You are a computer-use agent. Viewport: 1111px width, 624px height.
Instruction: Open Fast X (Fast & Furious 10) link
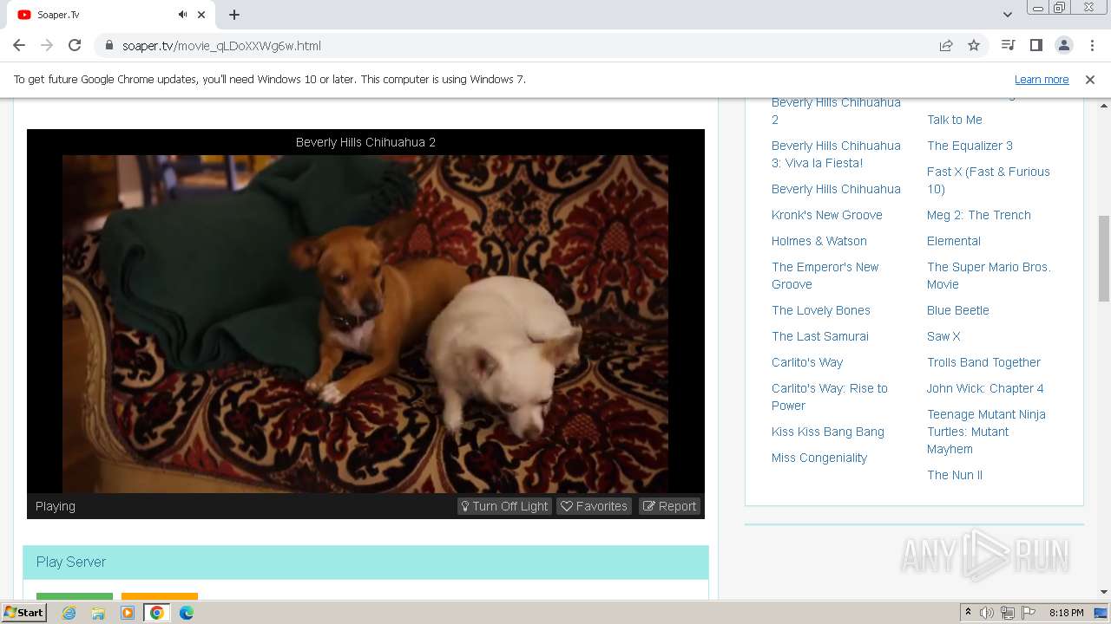click(x=988, y=180)
